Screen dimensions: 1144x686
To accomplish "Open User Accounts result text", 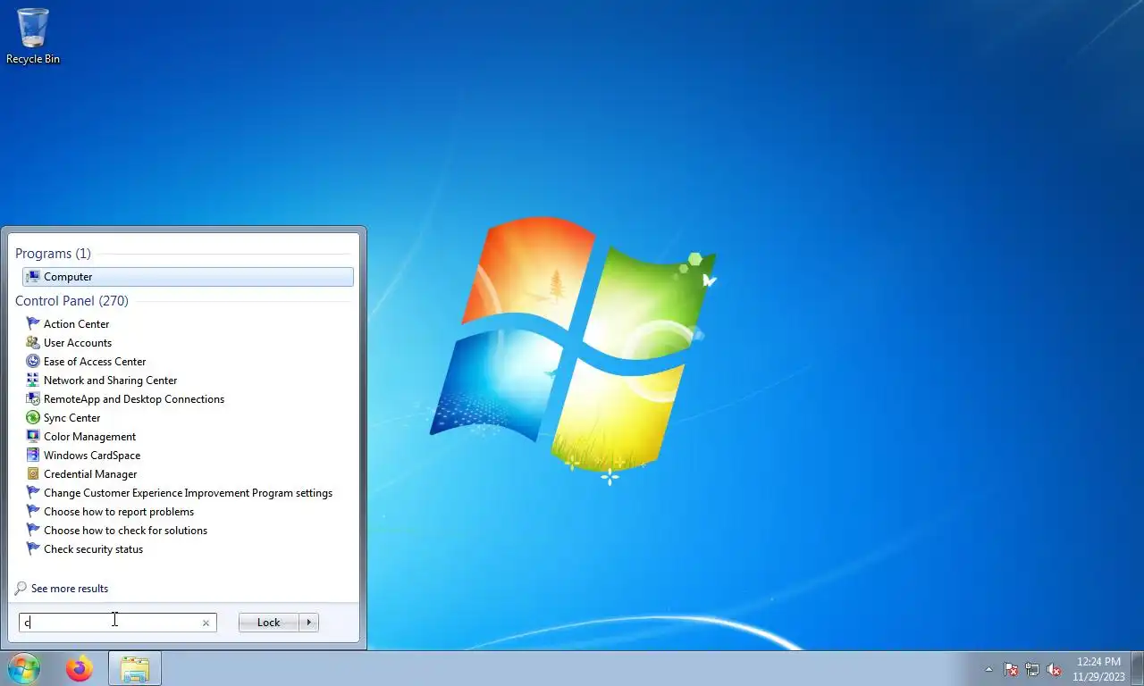I will click(78, 343).
